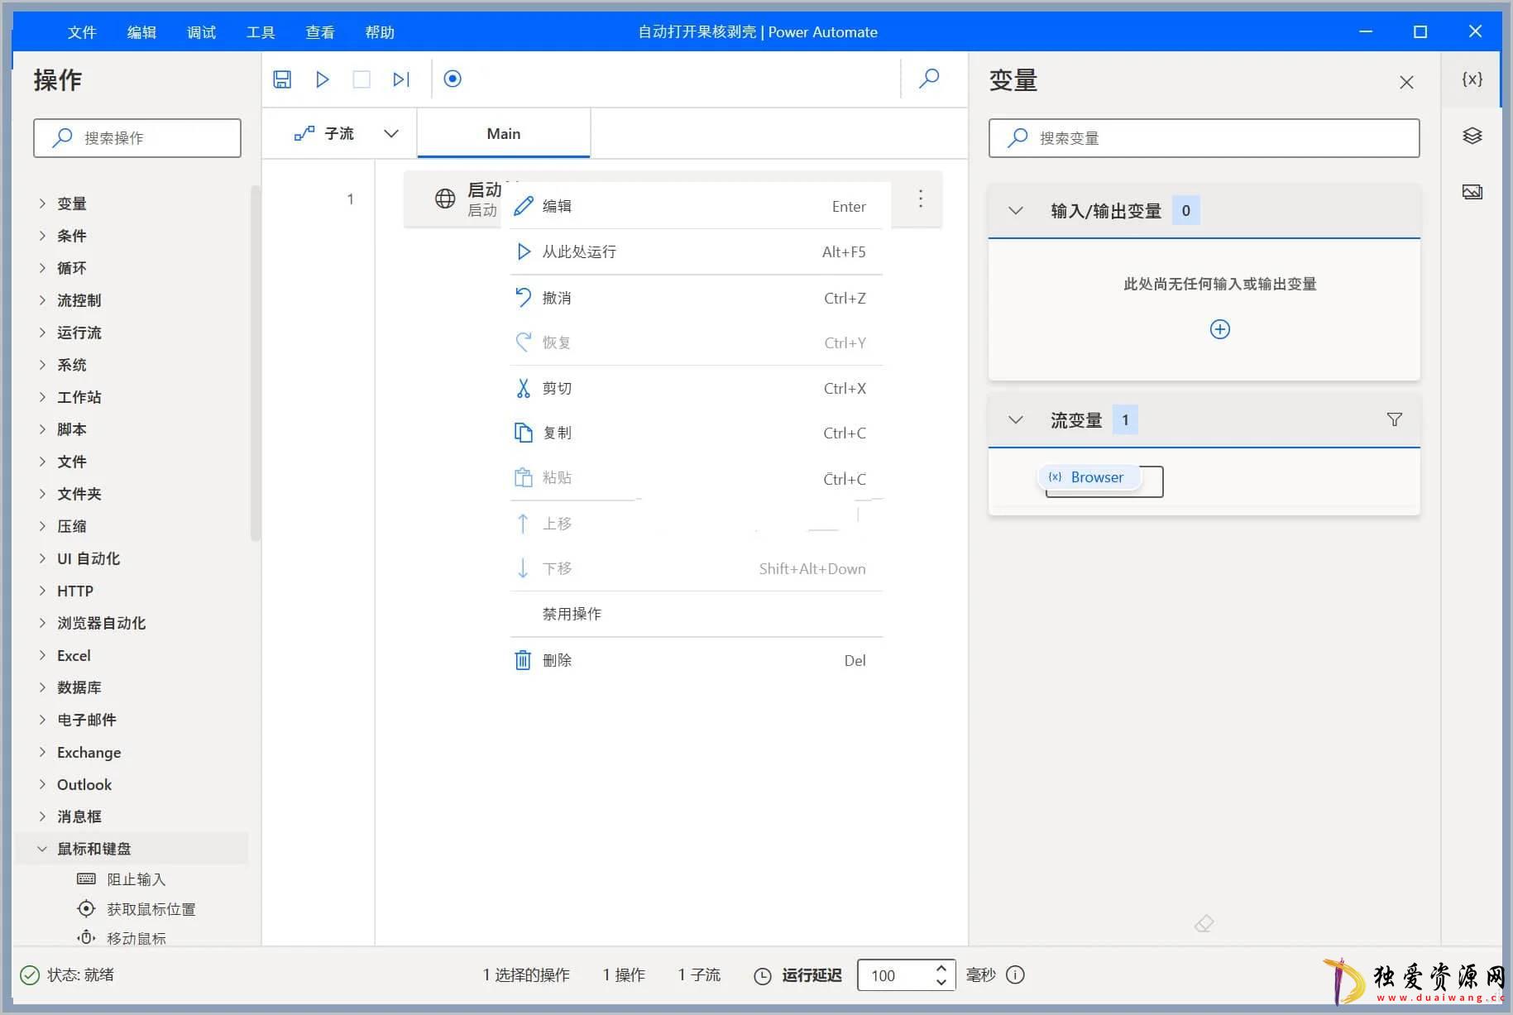This screenshot has width=1513, height=1015.
Task: Focus the 搜索变量 search field
Action: point(1204,138)
